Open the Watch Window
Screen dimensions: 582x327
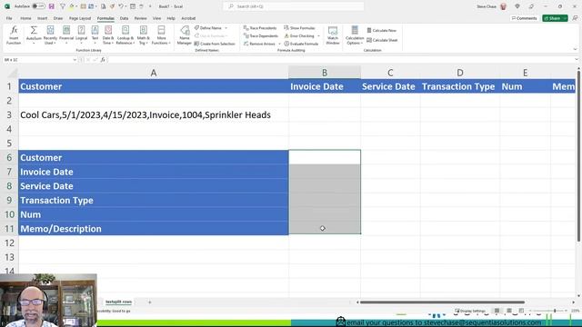(333, 35)
